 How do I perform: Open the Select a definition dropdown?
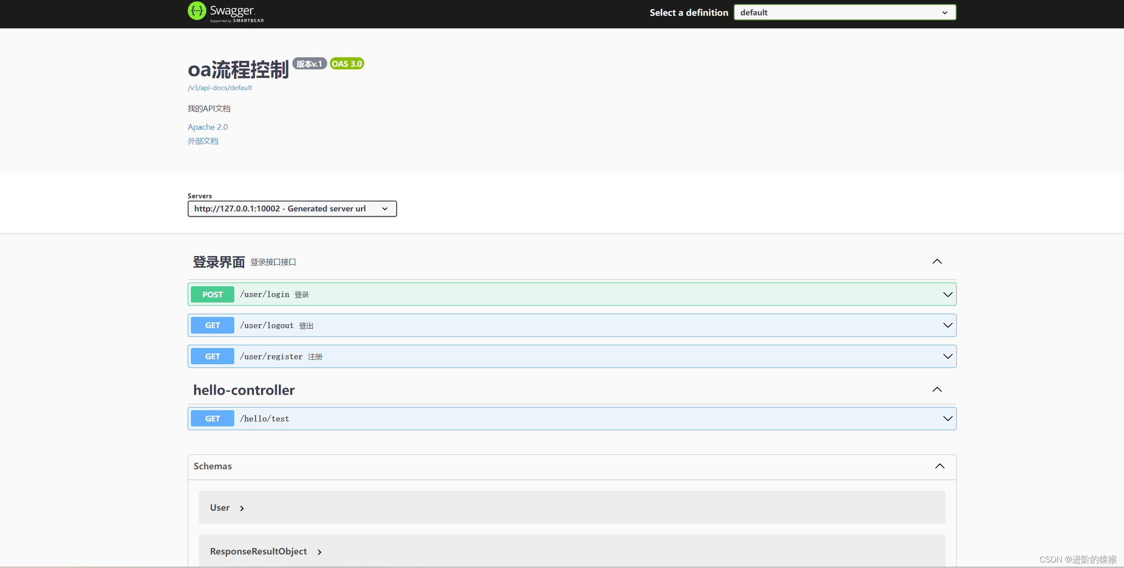pyautogui.click(x=844, y=12)
